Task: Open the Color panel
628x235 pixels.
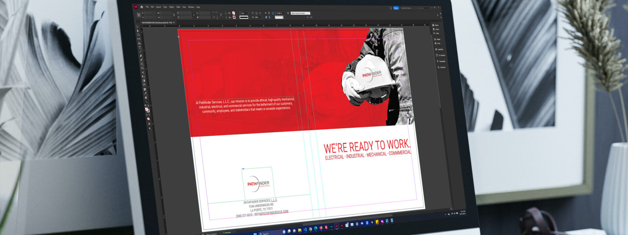Action: click(437, 43)
